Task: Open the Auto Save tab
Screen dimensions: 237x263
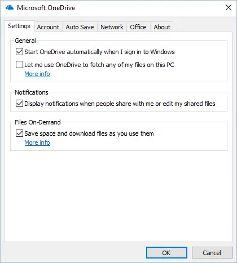Action: pos(80,27)
